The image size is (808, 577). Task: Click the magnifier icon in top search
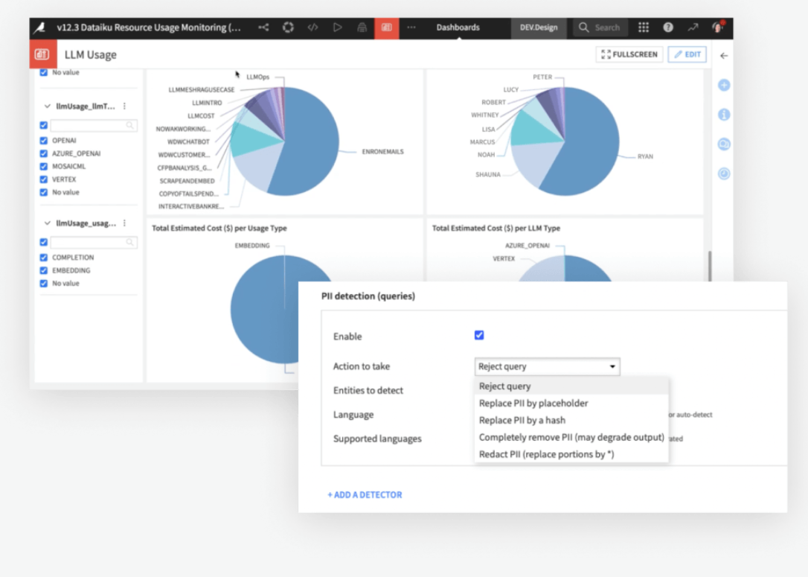(583, 28)
